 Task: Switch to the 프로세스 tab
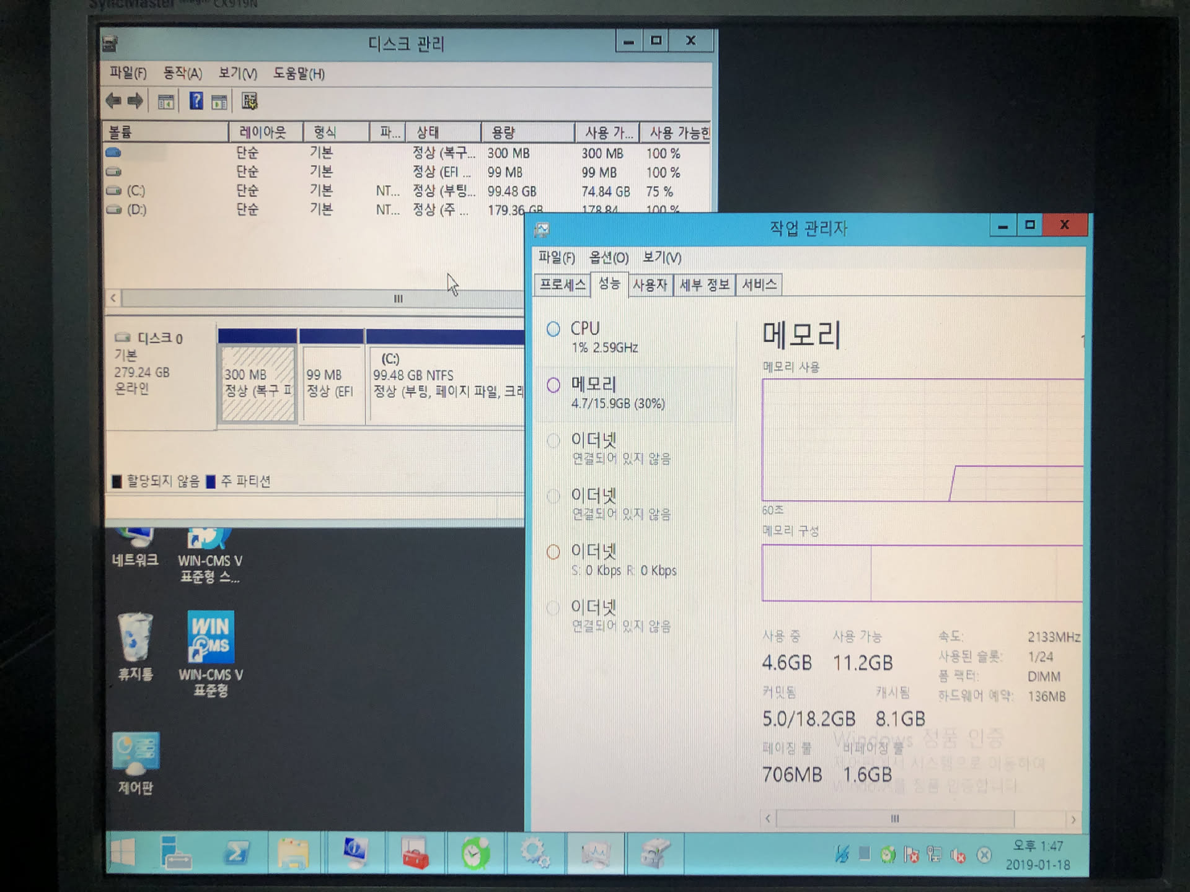[562, 285]
